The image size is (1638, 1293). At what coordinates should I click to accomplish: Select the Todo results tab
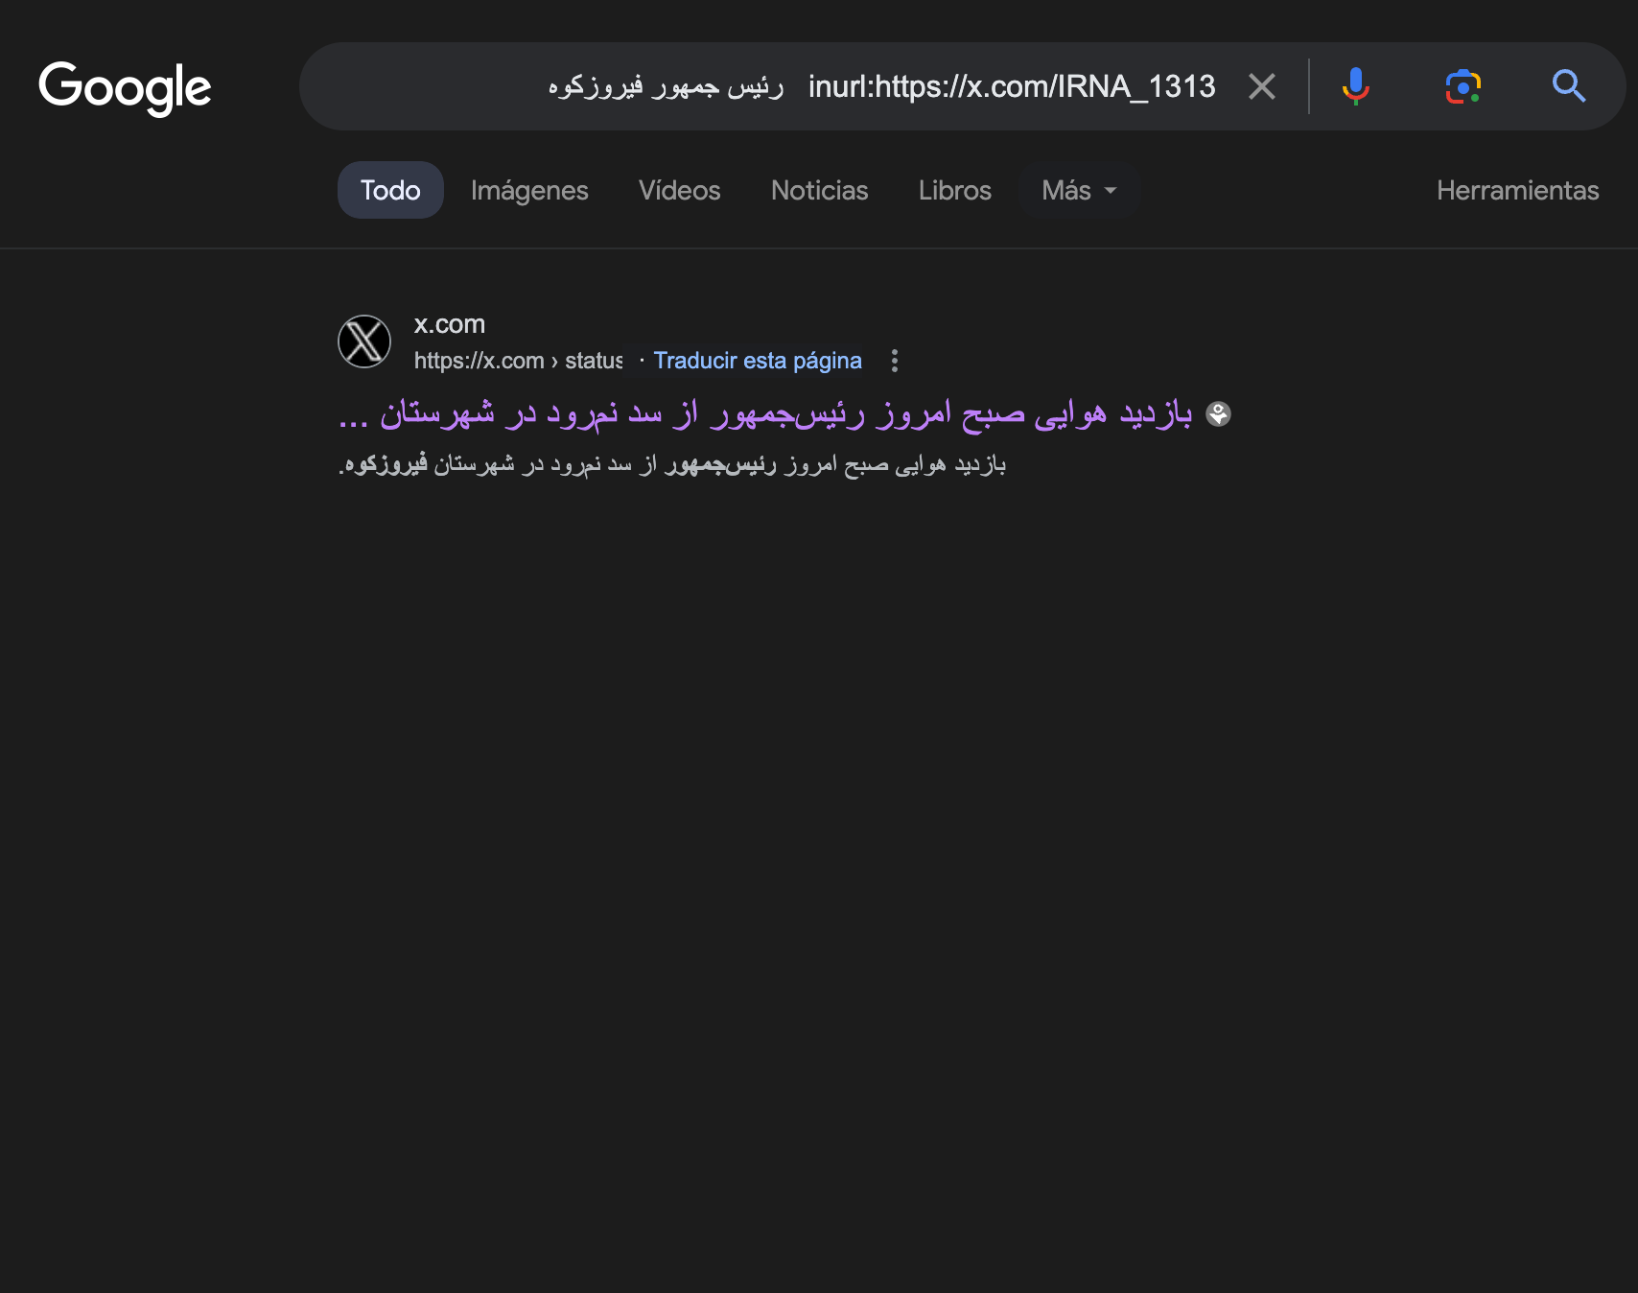[x=390, y=190]
